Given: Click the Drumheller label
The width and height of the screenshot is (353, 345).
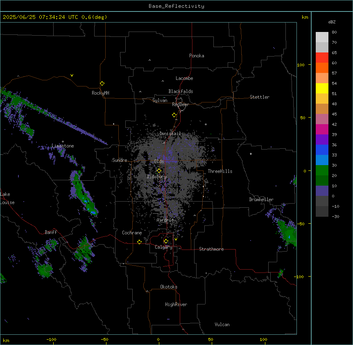Looking at the screenshot, I should pos(261,200).
